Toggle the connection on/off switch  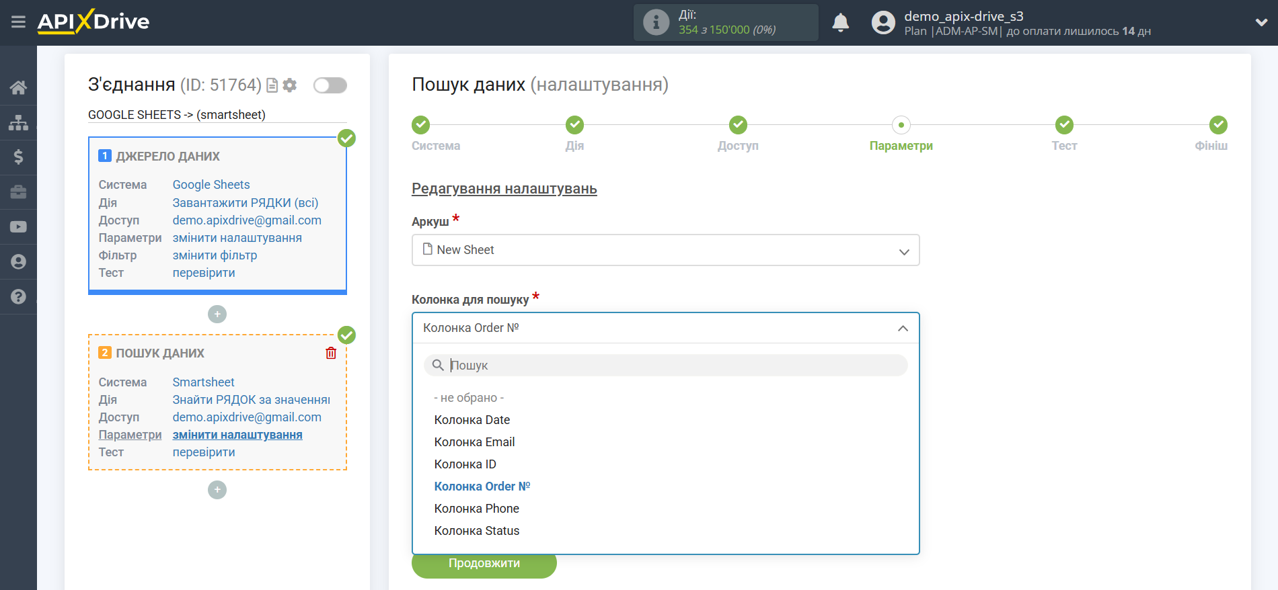coord(330,85)
